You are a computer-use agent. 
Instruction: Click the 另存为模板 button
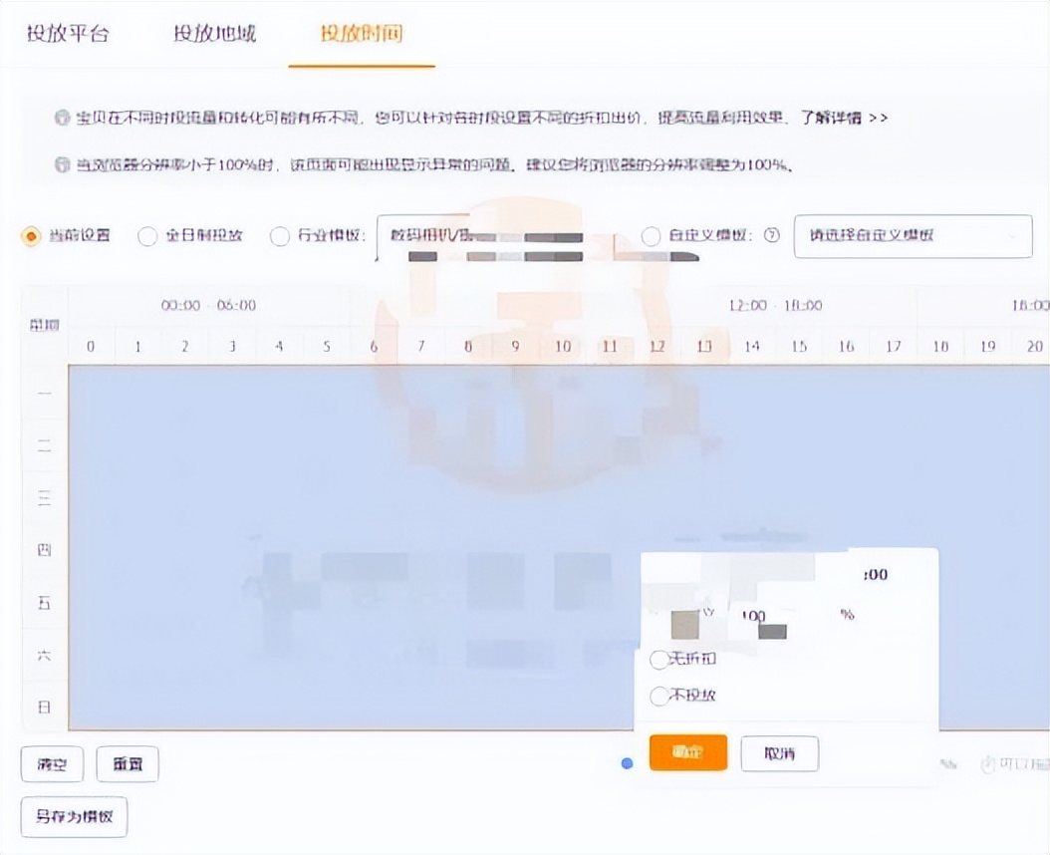tap(73, 817)
